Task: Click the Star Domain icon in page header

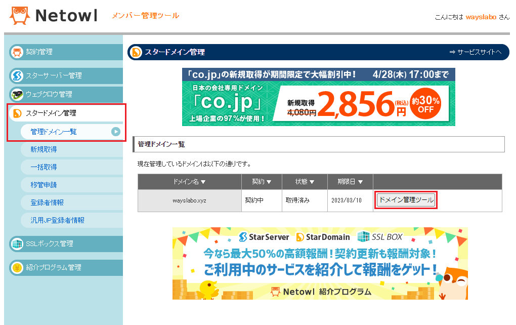Action: [136, 52]
